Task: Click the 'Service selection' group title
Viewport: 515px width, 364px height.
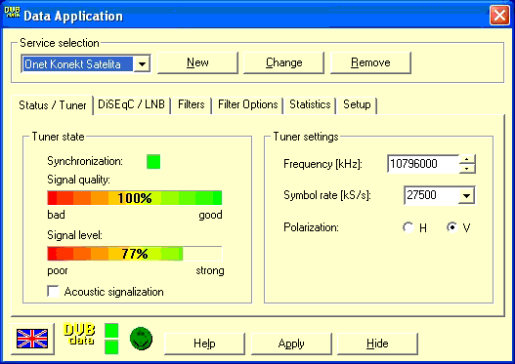Action: [x=60, y=43]
